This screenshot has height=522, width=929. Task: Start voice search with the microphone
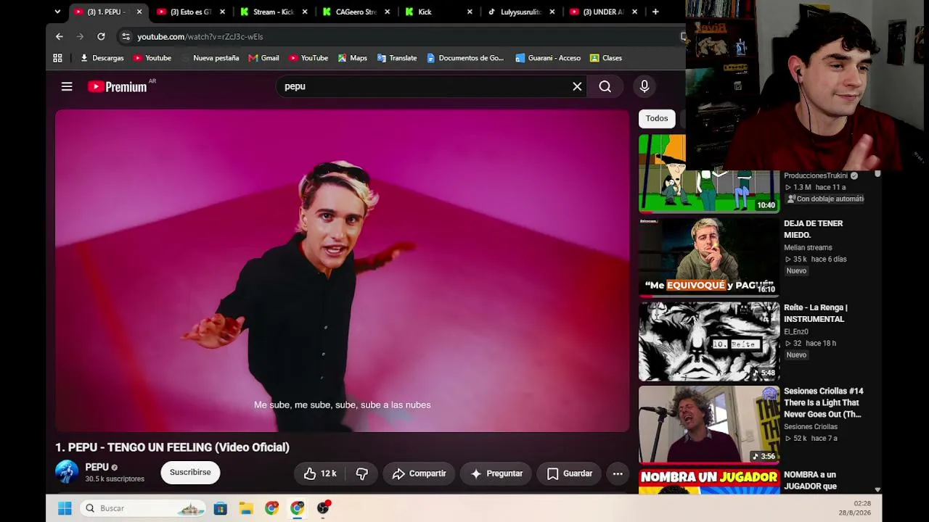tap(644, 87)
